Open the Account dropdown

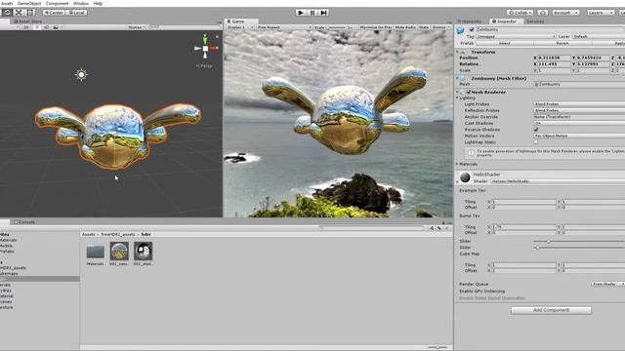[565, 13]
